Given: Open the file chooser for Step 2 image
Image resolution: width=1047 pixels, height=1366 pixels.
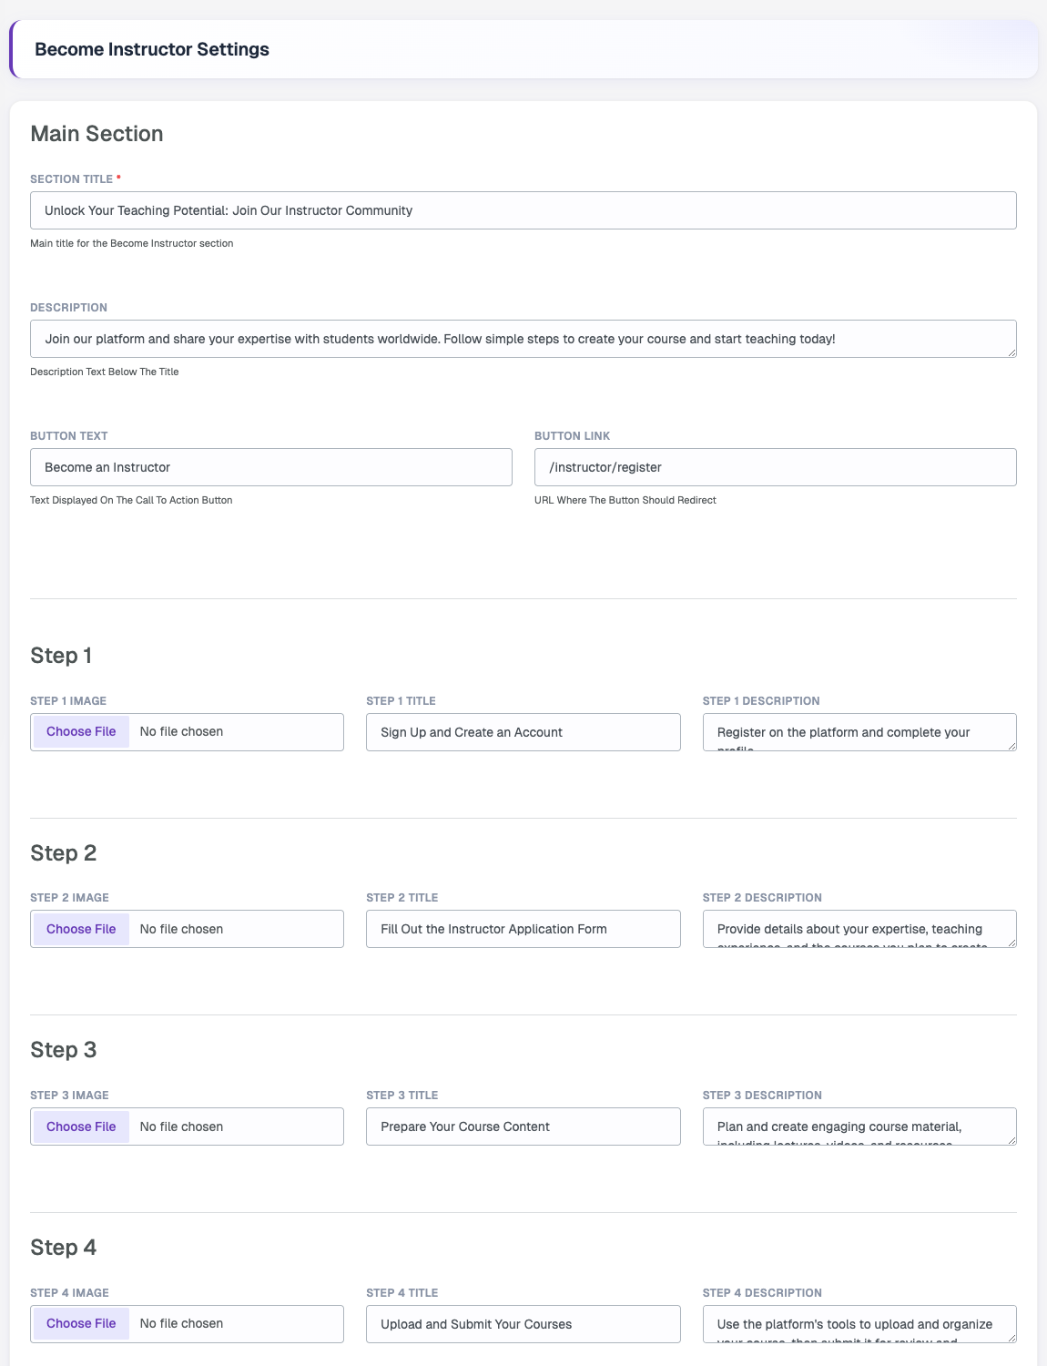Looking at the screenshot, I should [81, 929].
